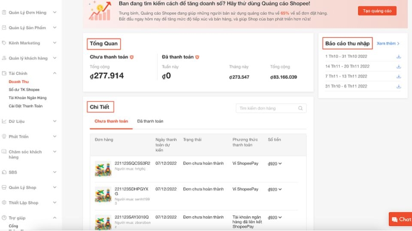Click the Thiết Lập Shop gear icon
The width and height of the screenshot is (412, 231).
[x=4, y=202]
